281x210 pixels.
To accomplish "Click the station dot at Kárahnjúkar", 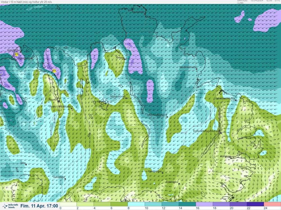I will pos(162,173).
